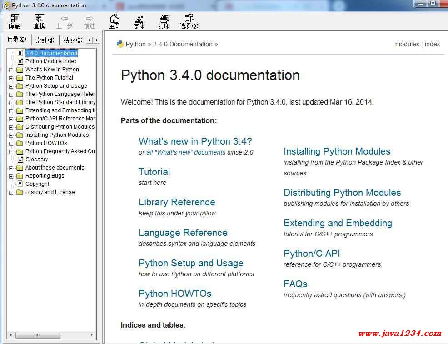Click the Print (打印) toolbar icon
Image resolution: width=448 pixels, height=344 pixels.
[x=164, y=21]
